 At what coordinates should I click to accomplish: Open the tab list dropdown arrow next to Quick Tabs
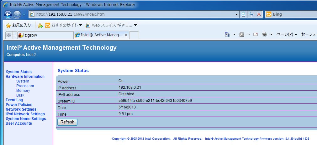15,35
